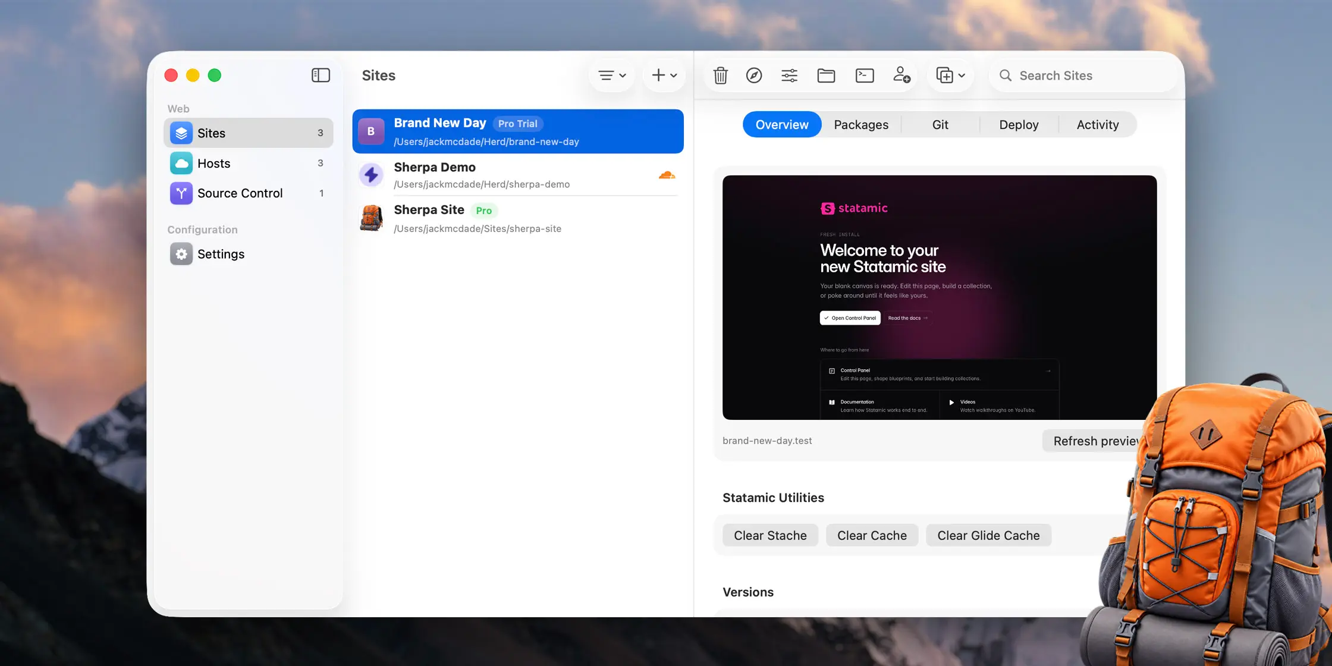Click the Clear Cache button
Viewport: 1332px width, 666px height.
click(x=872, y=536)
